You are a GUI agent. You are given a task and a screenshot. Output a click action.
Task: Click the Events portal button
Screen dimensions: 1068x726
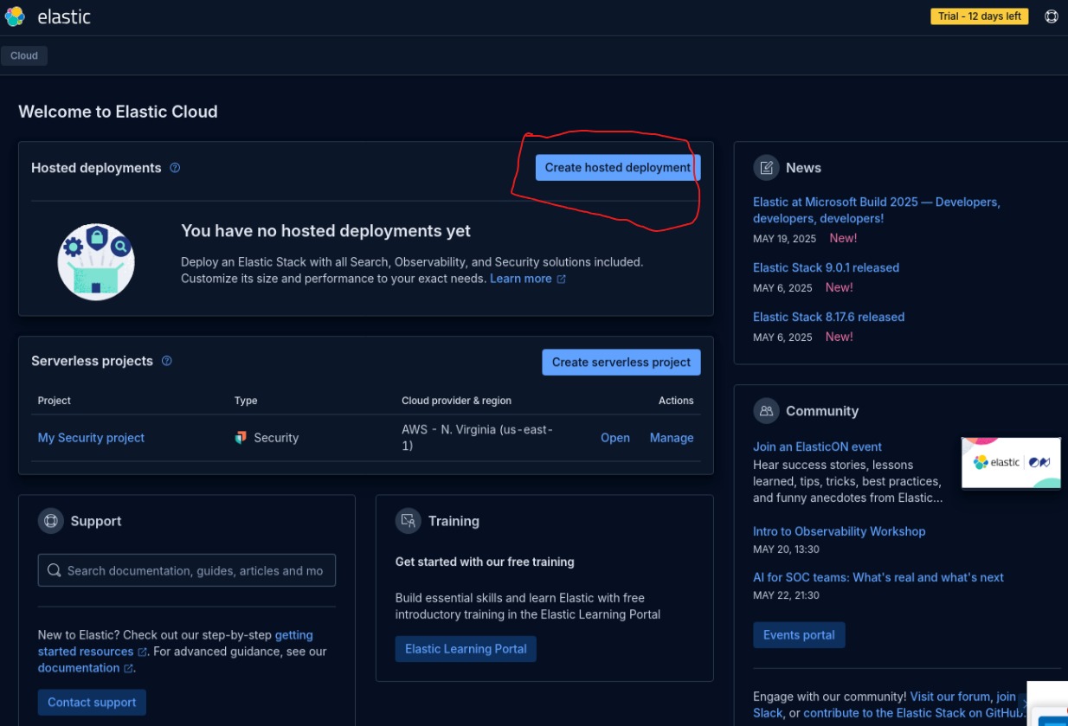(799, 635)
